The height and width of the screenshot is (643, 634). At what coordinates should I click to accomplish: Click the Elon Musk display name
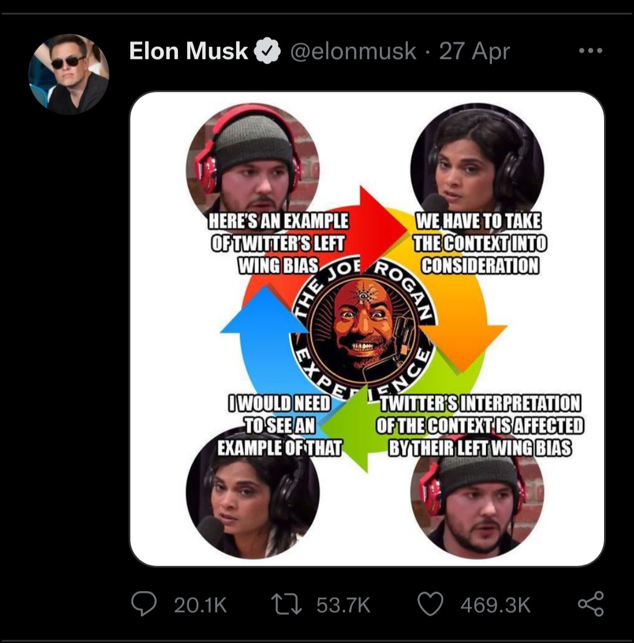point(188,52)
